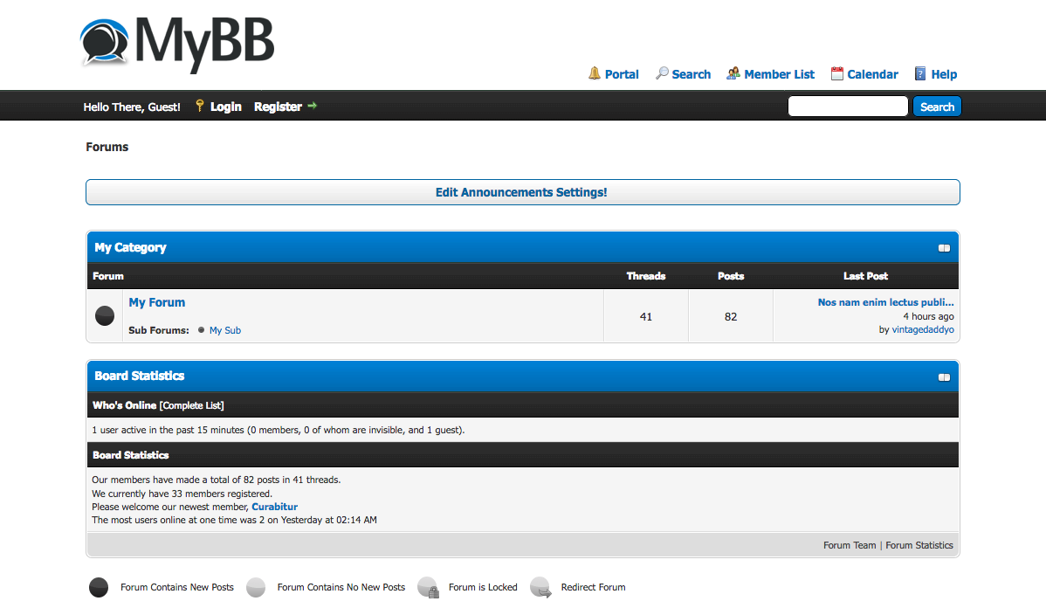Viewport: 1046px width, 601px height.
Task: Click the small bullet icon beside My Sub
Action: click(x=201, y=330)
